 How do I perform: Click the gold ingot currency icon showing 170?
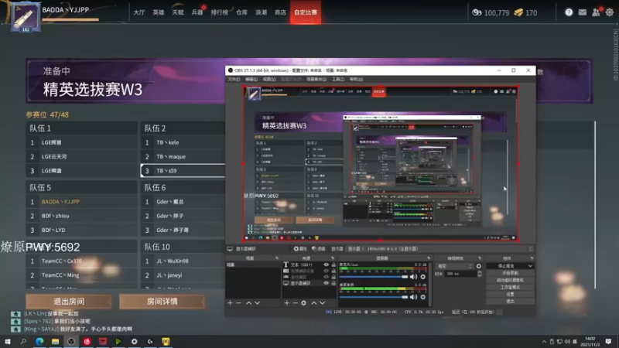[518, 12]
